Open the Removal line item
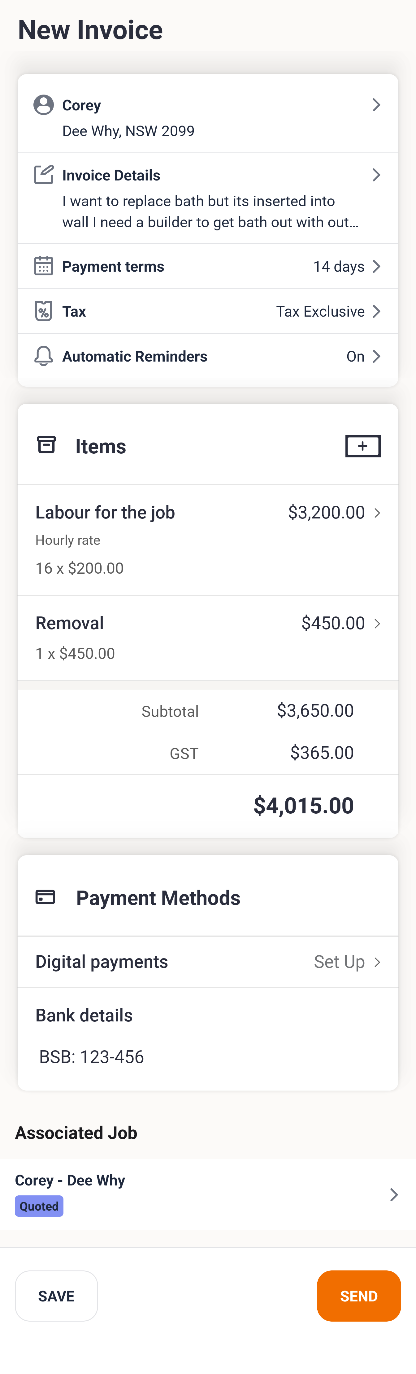416x1374 pixels. (208, 637)
